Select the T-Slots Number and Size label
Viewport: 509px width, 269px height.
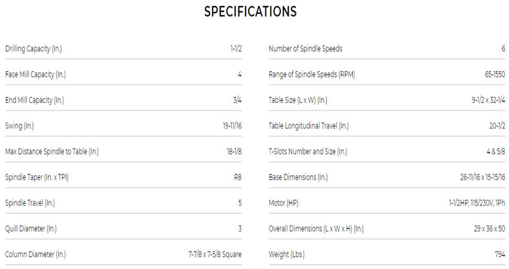[x=308, y=152]
